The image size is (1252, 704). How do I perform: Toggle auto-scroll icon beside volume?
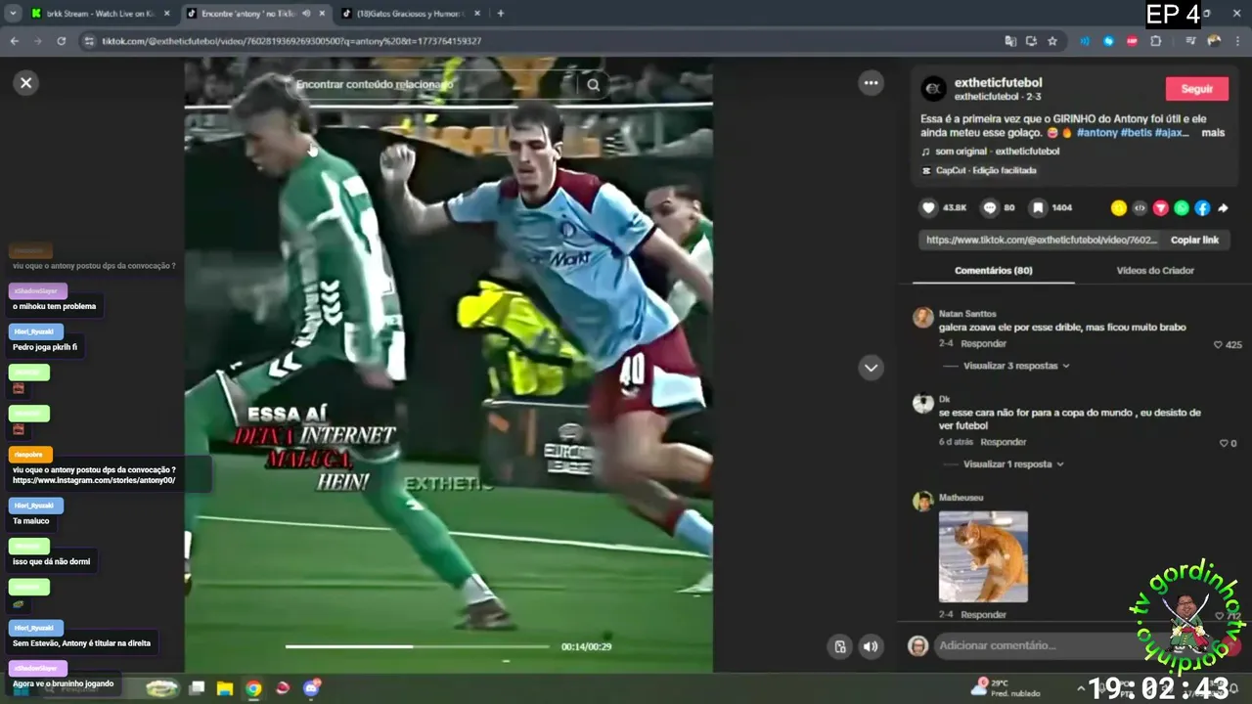[x=839, y=646]
